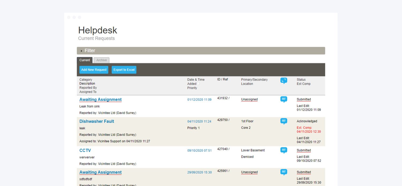Open the CCTV request link

click(x=85, y=150)
